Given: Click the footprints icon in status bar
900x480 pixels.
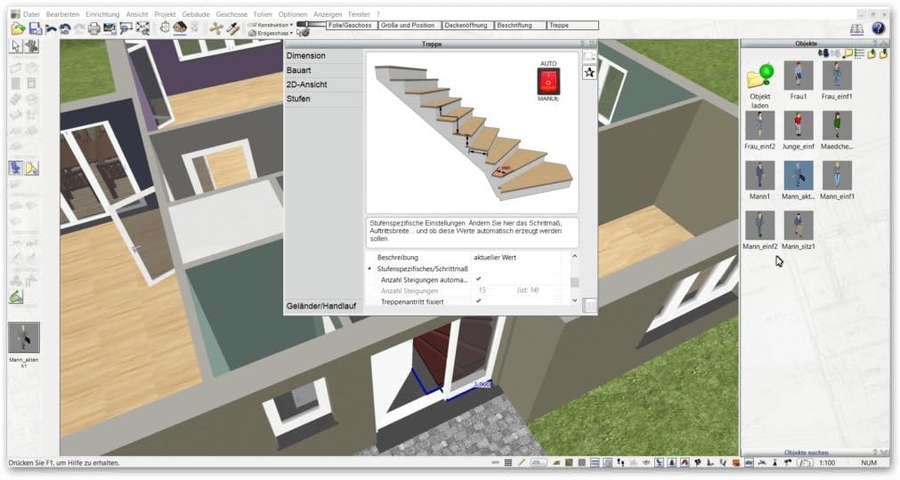Looking at the screenshot, I should [x=620, y=463].
